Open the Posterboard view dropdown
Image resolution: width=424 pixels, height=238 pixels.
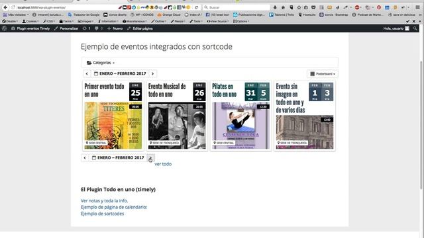(323, 74)
